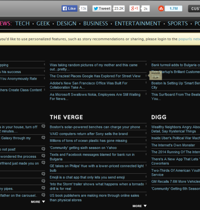Open 'There's A New App That Lets' story
This screenshot has width=200, height=210.
(x=176, y=161)
